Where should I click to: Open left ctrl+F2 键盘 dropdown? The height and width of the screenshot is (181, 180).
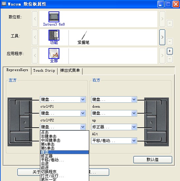63,113
